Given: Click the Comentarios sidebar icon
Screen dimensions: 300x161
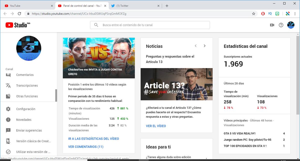Looking at the screenshot, I should pos(8,75).
